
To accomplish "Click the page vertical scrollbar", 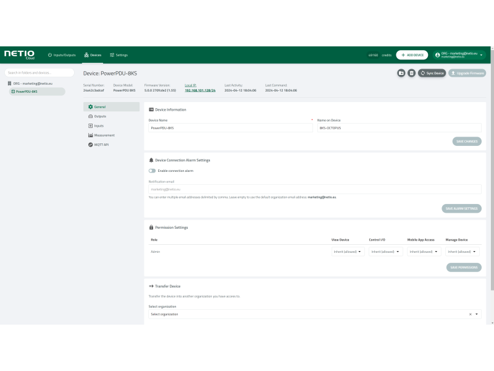I will coord(492,170).
